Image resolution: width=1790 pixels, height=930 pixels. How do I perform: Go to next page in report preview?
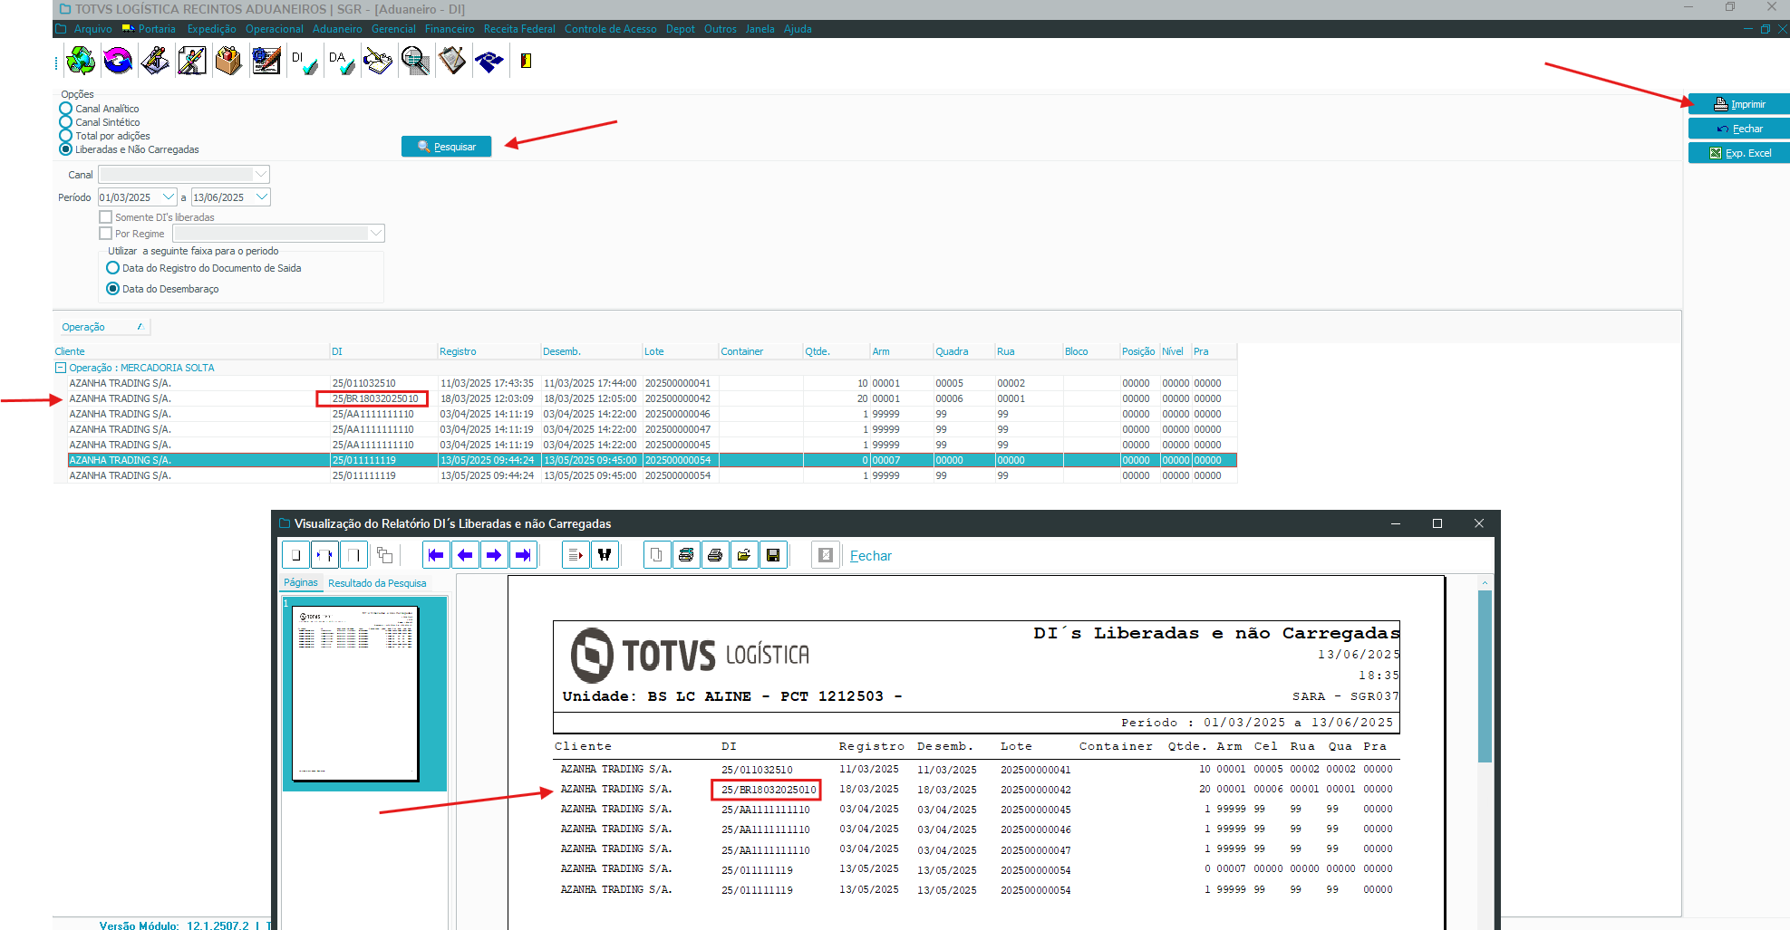(x=494, y=555)
